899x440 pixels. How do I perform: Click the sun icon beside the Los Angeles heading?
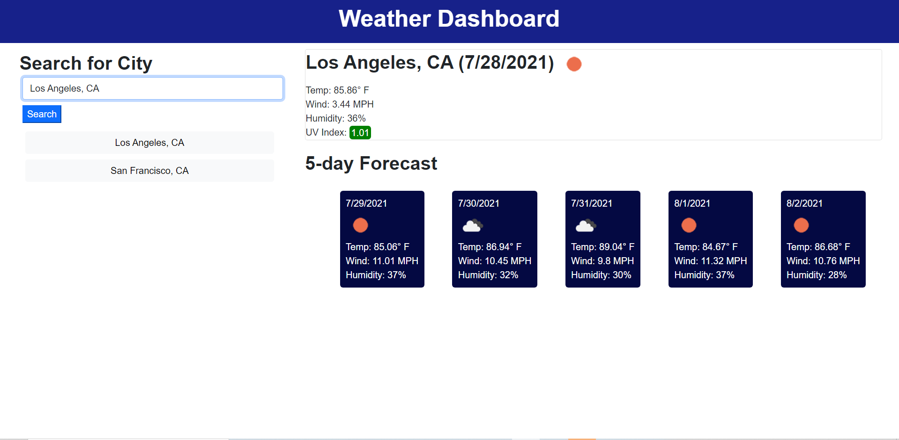[x=573, y=64]
